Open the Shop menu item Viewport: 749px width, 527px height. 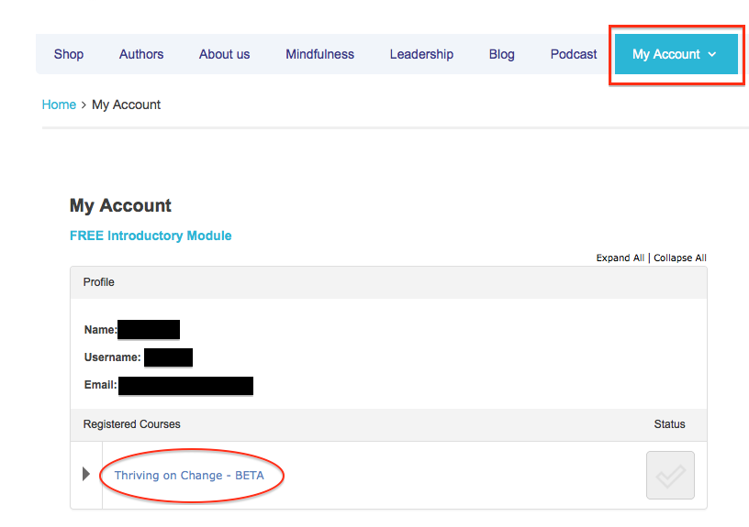coord(69,54)
